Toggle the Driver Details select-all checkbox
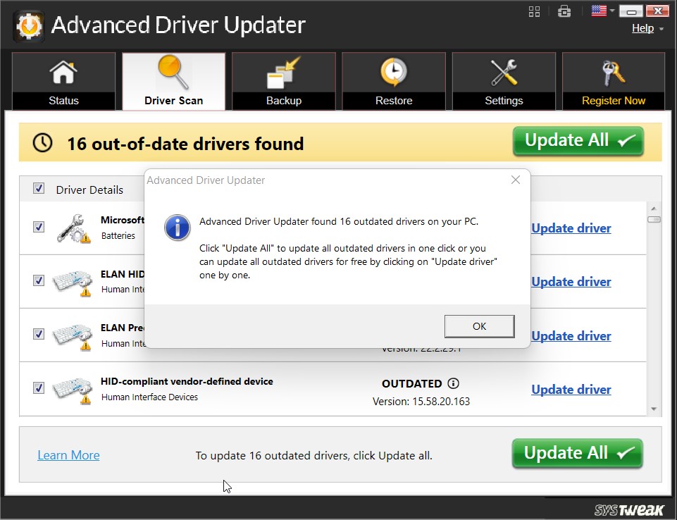The image size is (677, 520). tap(39, 188)
